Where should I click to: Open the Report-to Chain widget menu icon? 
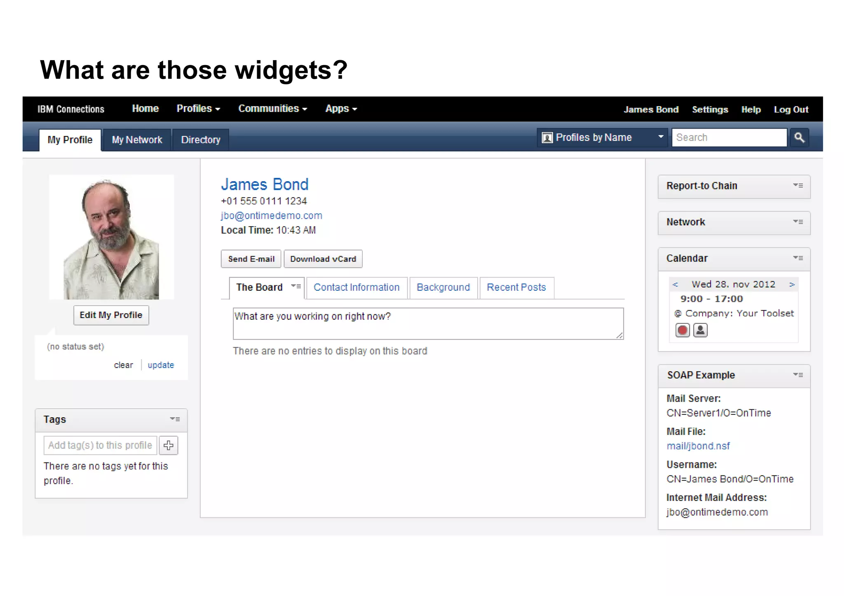click(x=798, y=186)
